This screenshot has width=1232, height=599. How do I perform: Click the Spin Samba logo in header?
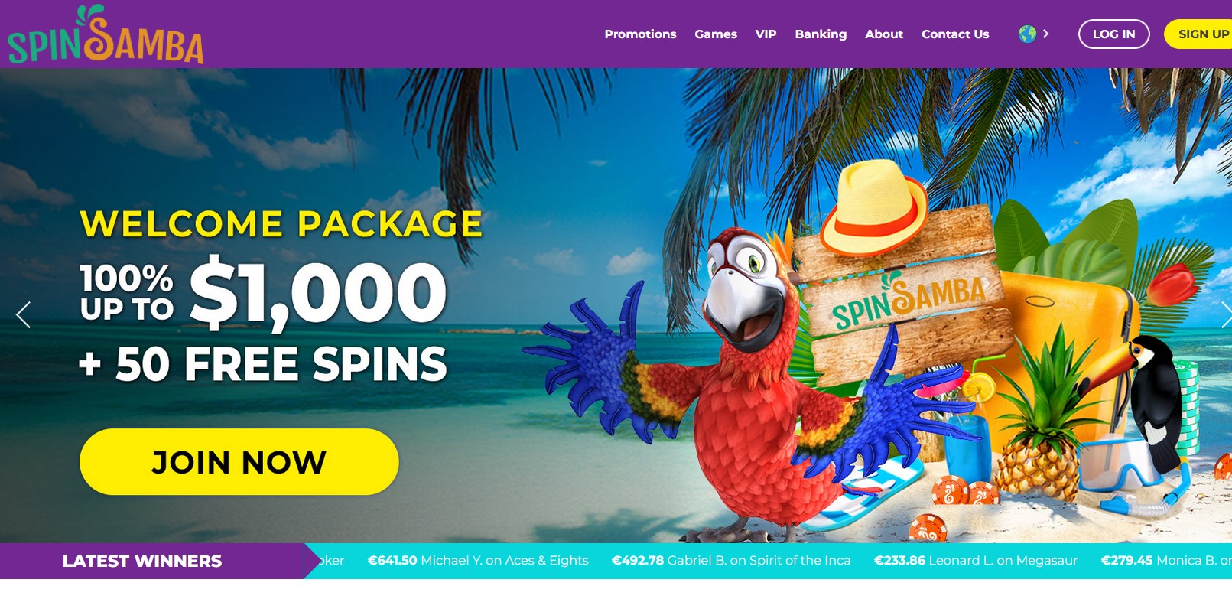pyautogui.click(x=106, y=34)
